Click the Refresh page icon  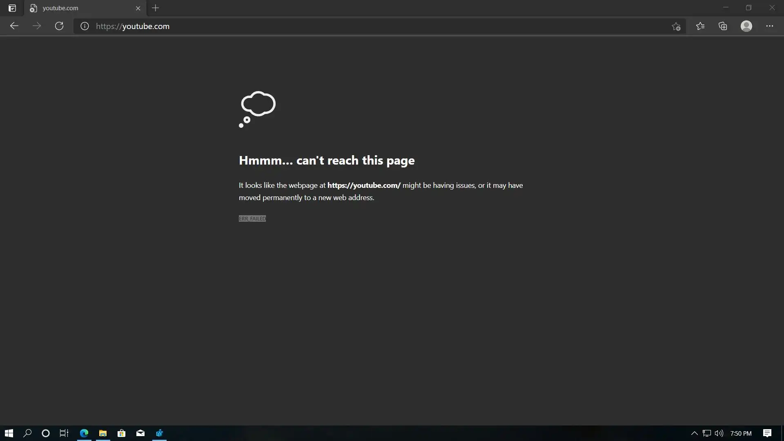(59, 26)
